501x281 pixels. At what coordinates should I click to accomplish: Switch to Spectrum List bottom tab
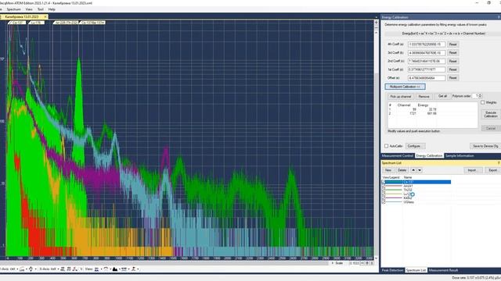416,270
